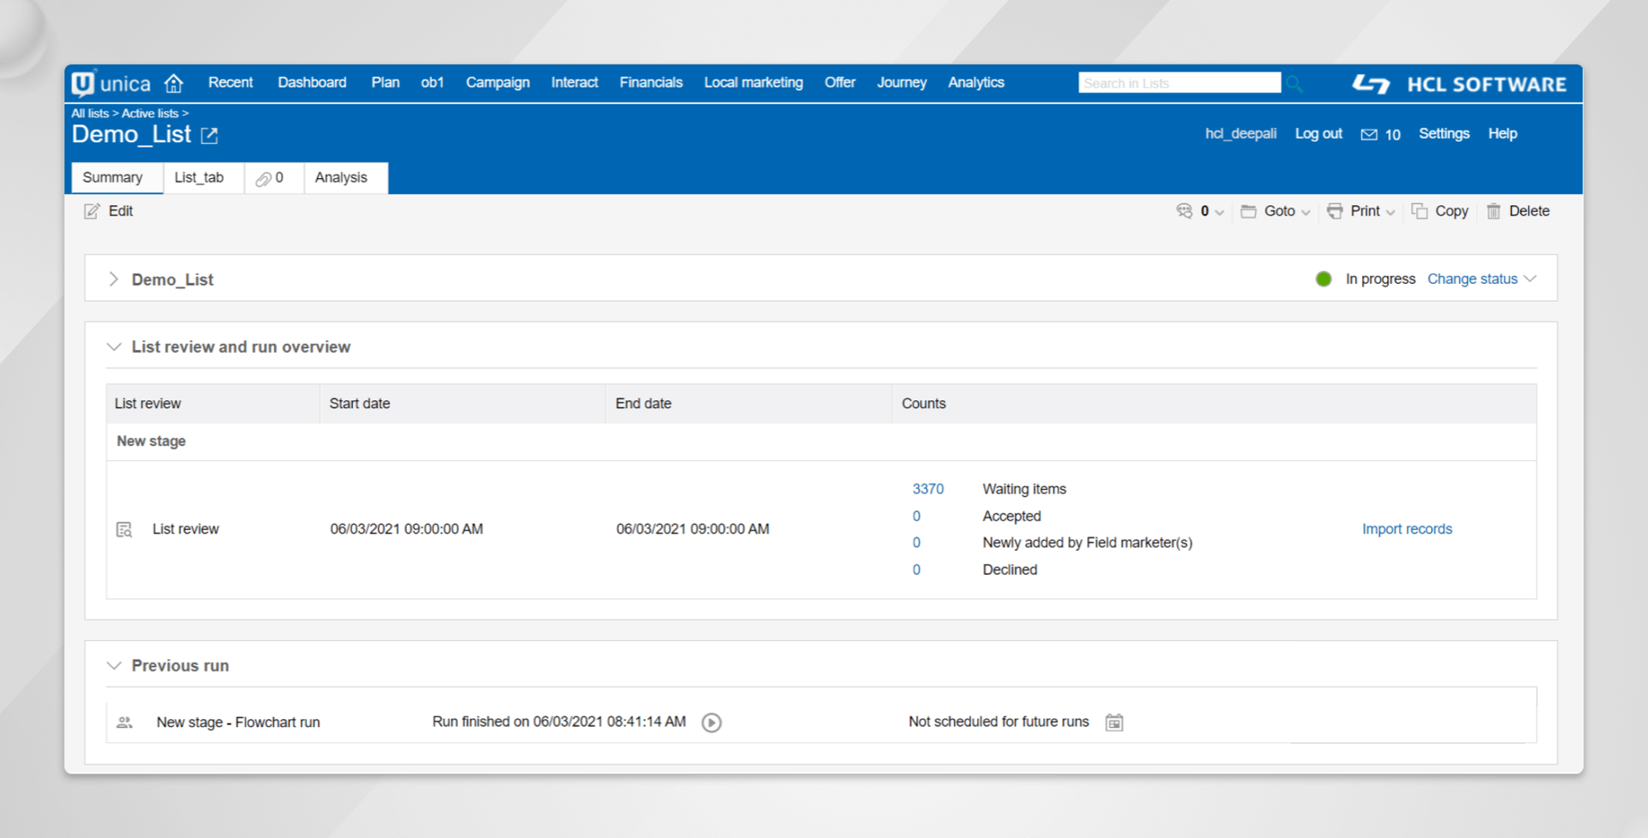1648x838 pixels.
Task: Click the trash icon to delete Demo_List
Action: [x=1493, y=211]
